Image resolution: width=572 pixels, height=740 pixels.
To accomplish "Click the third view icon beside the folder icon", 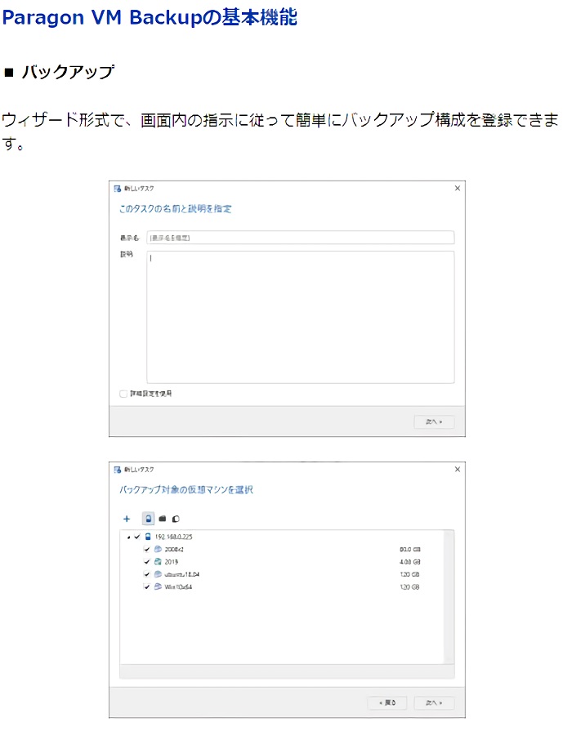I will point(176,519).
